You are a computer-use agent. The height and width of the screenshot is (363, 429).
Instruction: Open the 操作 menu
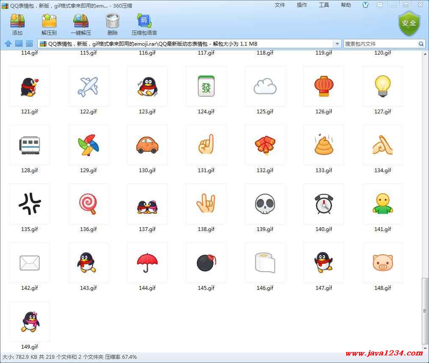coord(302,5)
